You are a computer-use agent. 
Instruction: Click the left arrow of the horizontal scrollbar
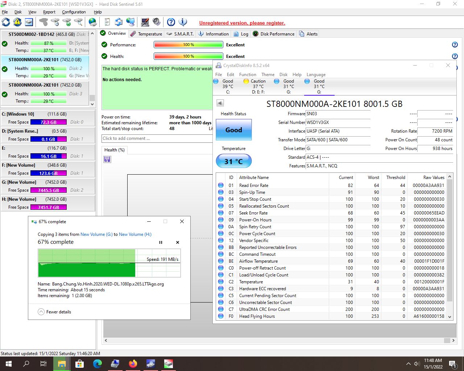click(x=106, y=341)
